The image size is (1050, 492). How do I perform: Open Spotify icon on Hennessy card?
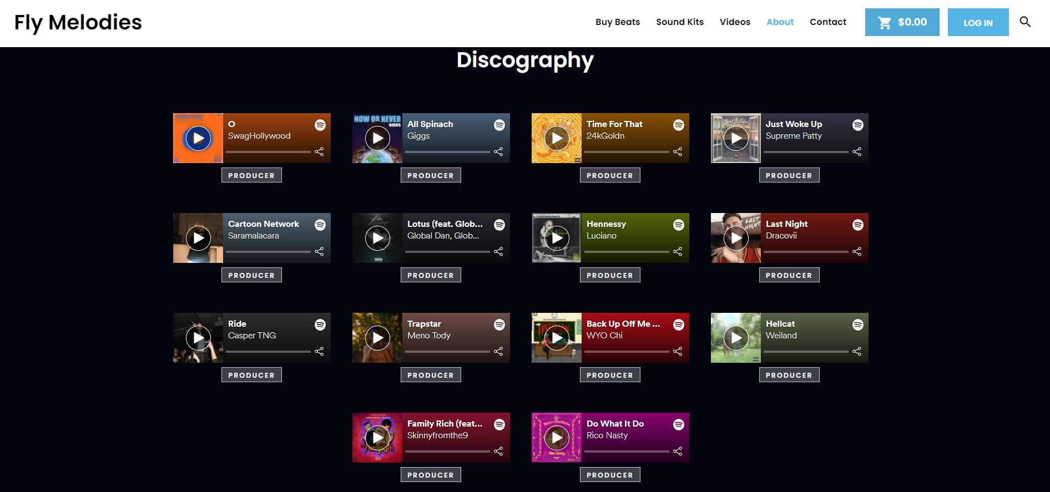pos(679,225)
